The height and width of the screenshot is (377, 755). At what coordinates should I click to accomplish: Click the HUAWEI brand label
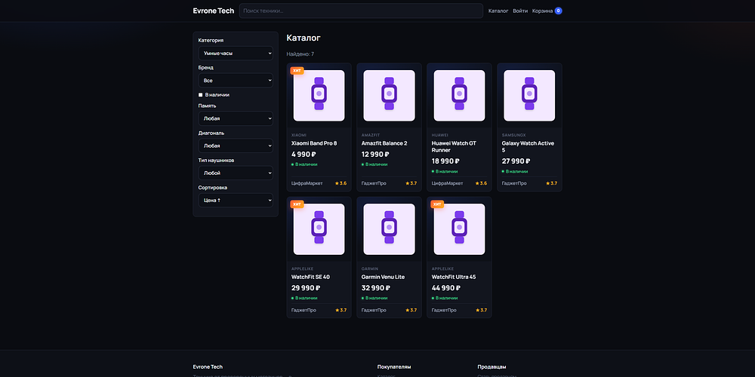pyautogui.click(x=439, y=135)
